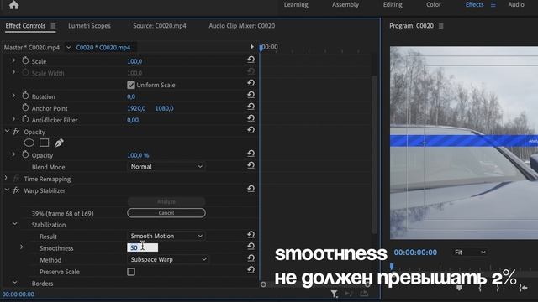
Task: Reset the Scale parameter
Action: (251, 60)
